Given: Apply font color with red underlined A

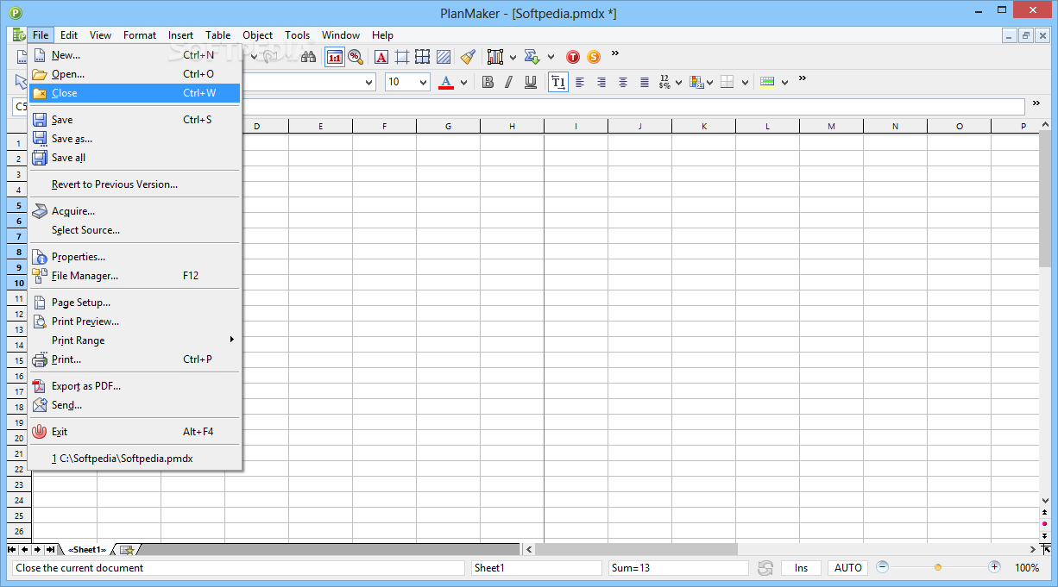Looking at the screenshot, I should [x=446, y=82].
